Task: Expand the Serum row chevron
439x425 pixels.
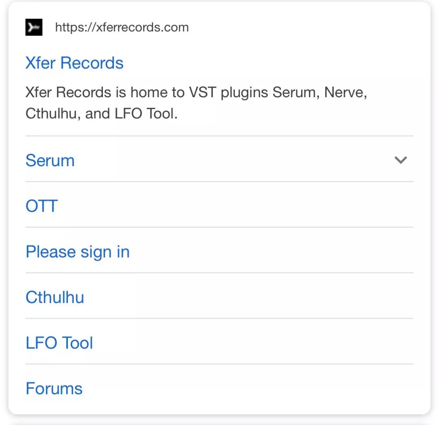Action: 400,160
